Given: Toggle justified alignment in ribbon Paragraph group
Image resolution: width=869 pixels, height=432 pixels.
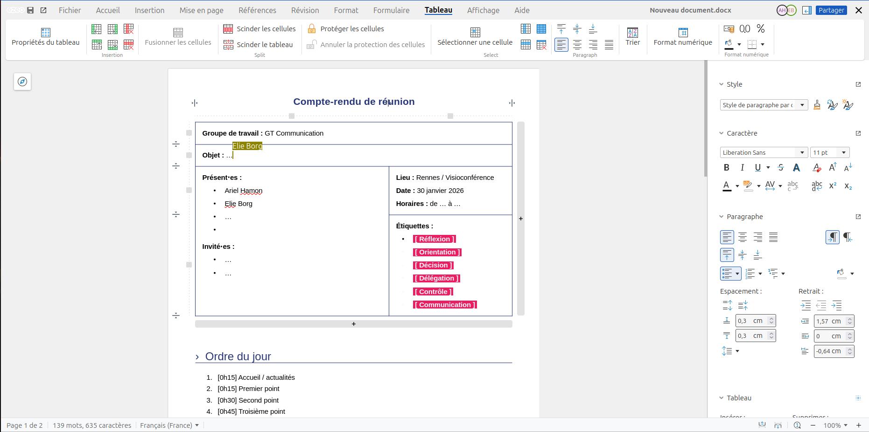Looking at the screenshot, I should [609, 45].
